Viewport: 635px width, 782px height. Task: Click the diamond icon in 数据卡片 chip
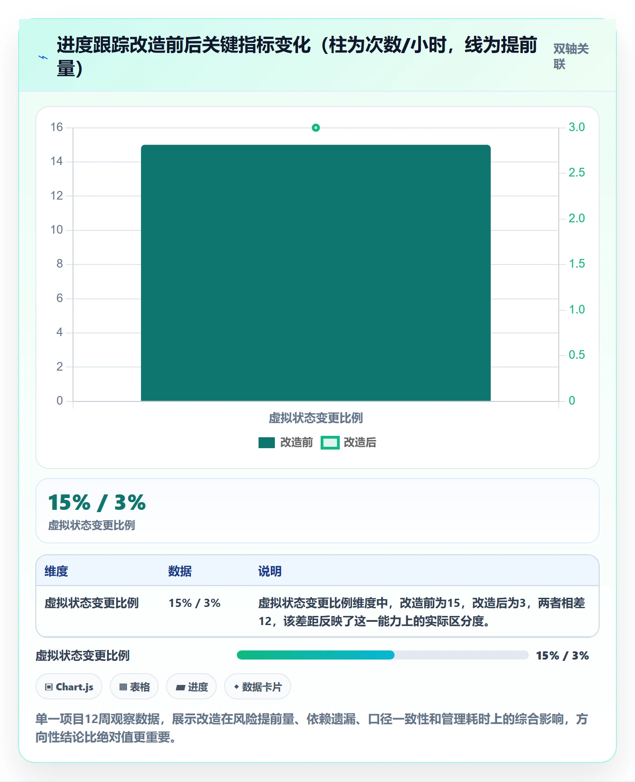(236, 687)
